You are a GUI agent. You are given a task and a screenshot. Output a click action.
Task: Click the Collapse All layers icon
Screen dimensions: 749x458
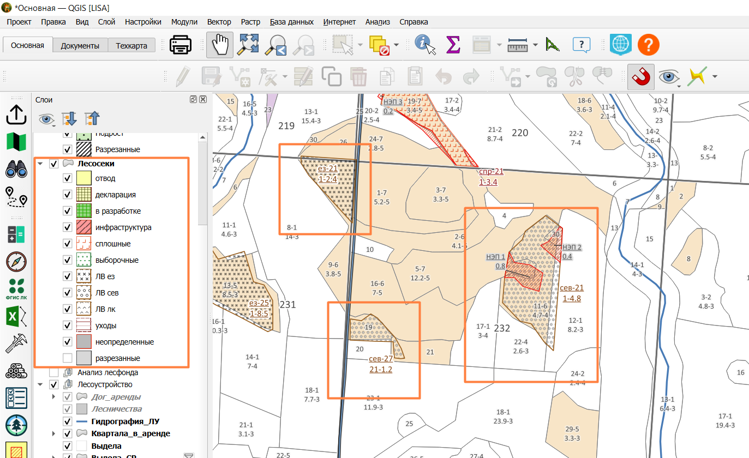92,118
